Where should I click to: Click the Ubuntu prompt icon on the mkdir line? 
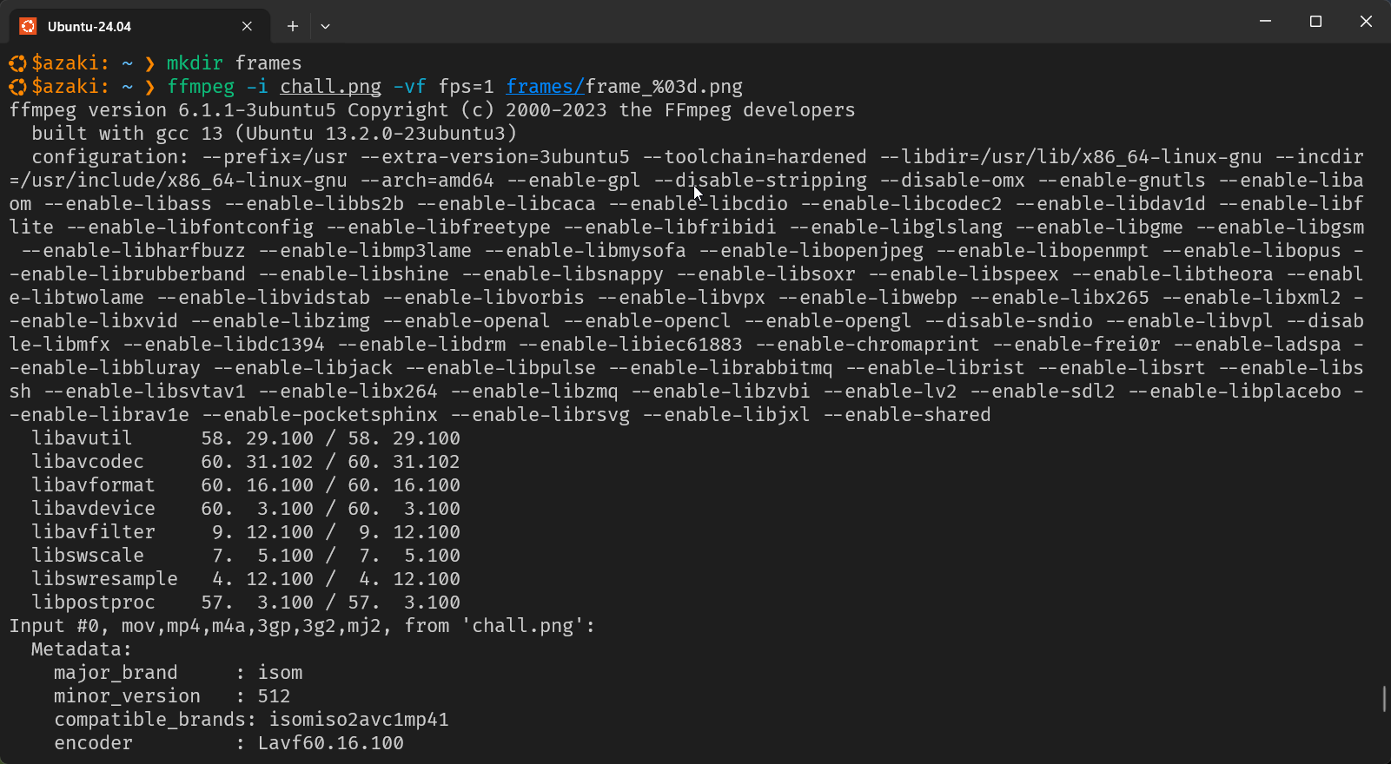coord(17,63)
